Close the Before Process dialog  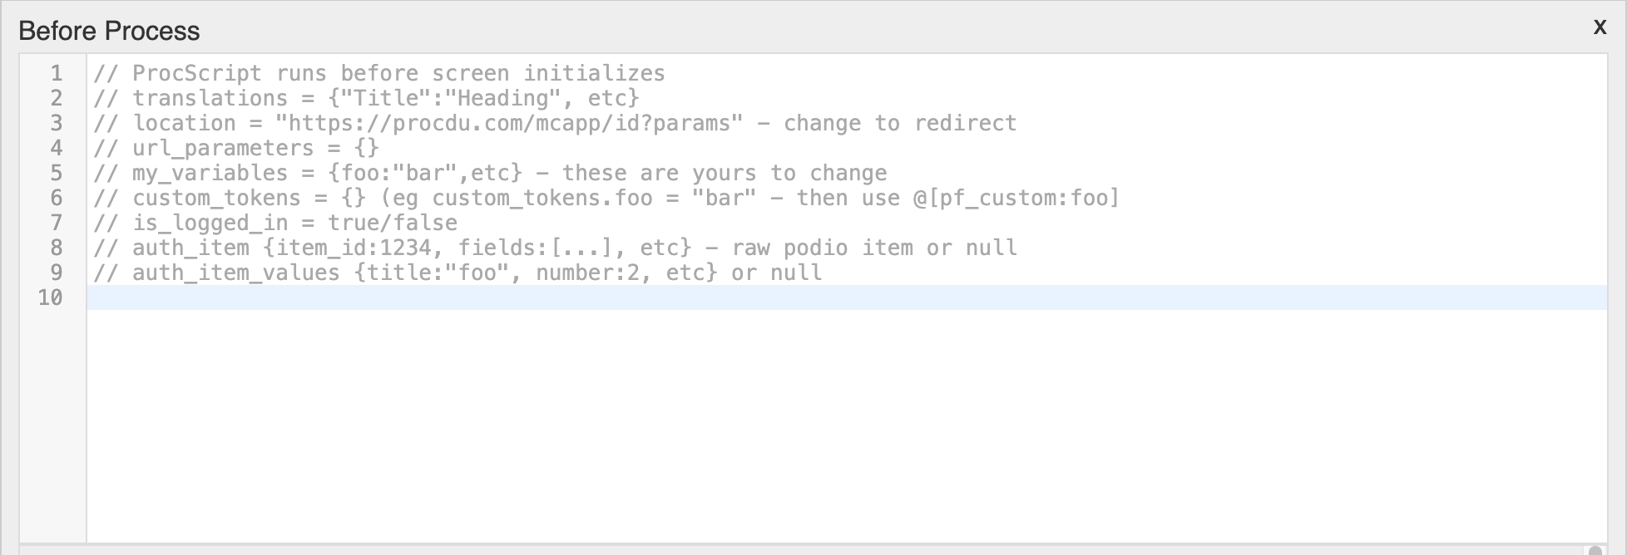click(x=1600, y=27)
